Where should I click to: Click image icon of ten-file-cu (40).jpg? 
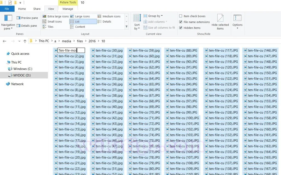point(93,107)
